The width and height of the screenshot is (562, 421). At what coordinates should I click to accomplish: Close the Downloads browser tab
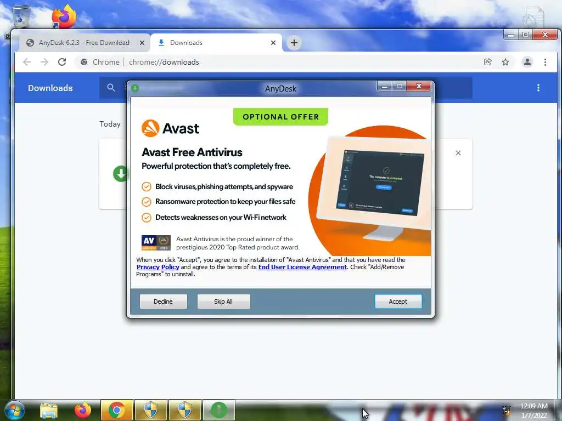(x=273, y=43)
